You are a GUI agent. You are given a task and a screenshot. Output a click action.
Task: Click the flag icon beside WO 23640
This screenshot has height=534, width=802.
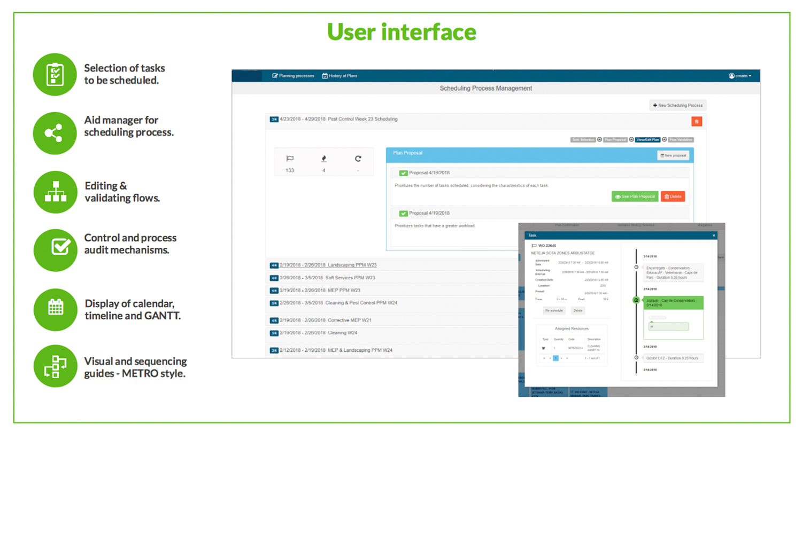pyautogui.click(x=534, y=246)
